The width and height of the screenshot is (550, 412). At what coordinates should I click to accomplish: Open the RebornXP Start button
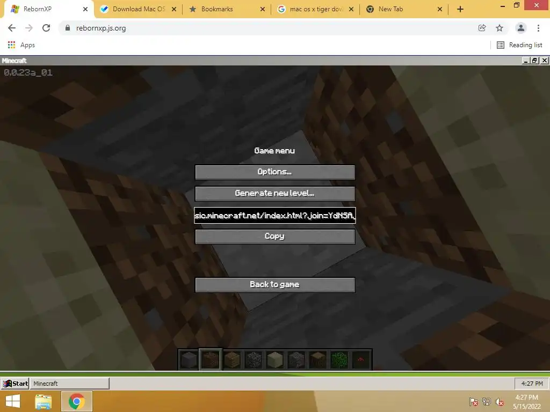click(x=15, y=383)
